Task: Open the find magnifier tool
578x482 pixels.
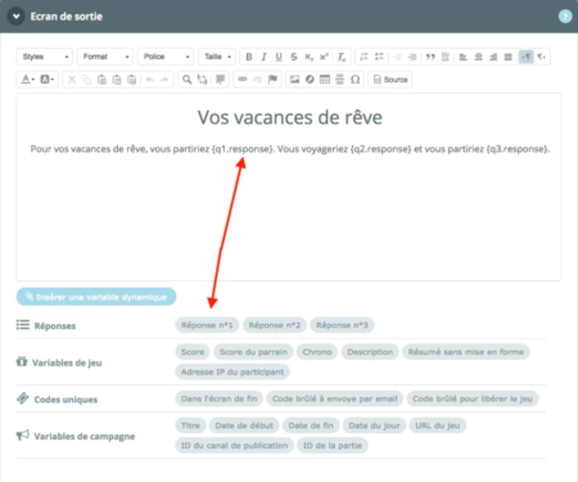Action: [x=187, y=79]
